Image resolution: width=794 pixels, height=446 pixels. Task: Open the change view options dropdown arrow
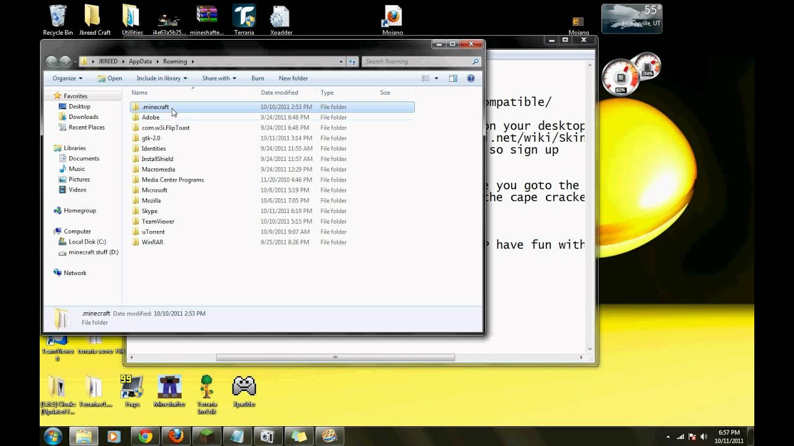(436, 78)
